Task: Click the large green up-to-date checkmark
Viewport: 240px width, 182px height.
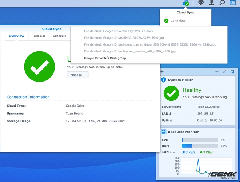Action: click(40, 67)
